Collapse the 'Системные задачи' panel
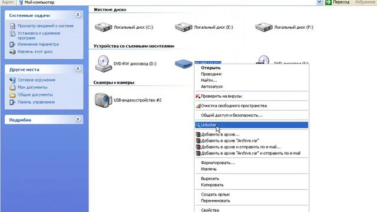This screenshot has width=377, height=212. point(78,15)
